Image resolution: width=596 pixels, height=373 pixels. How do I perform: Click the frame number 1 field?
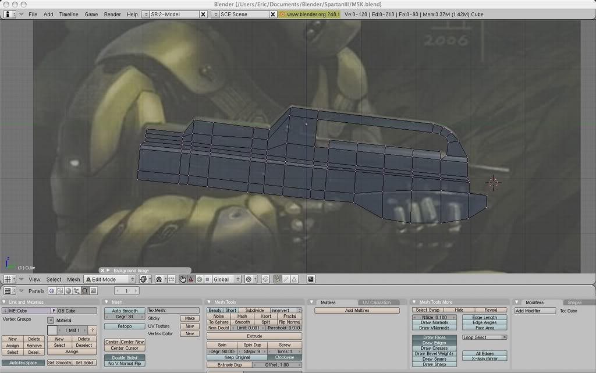click(126, 291)
